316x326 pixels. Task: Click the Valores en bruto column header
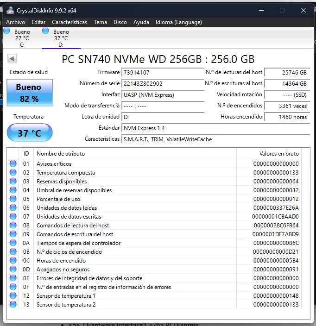pyautogui.click(x=269, y=154)
